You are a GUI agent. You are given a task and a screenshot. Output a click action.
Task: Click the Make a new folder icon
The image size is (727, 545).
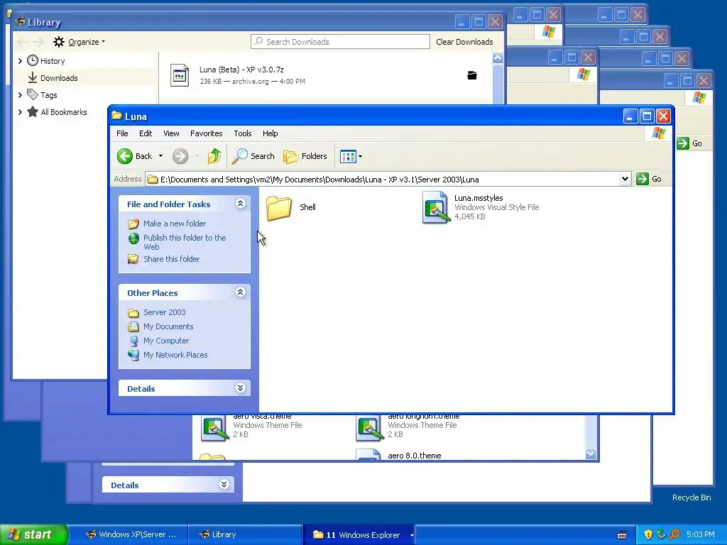(133, 224)
